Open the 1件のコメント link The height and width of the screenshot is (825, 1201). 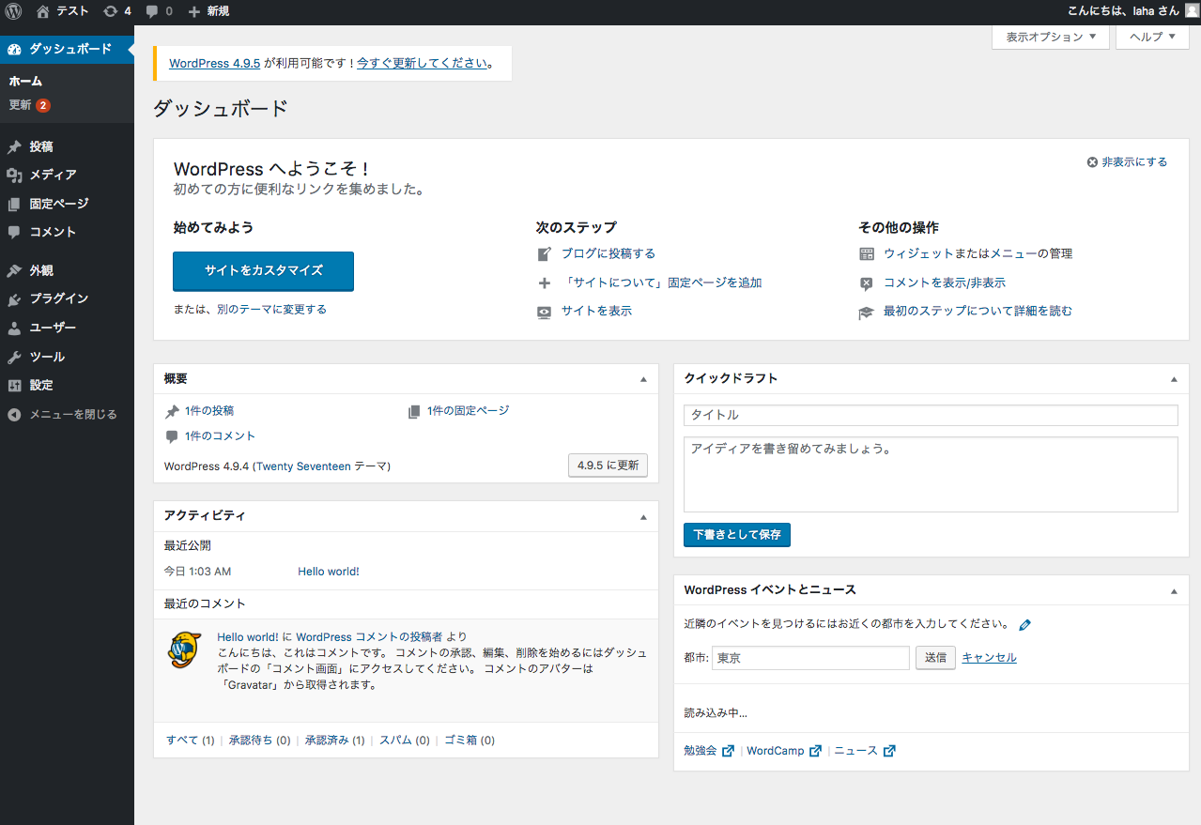click(x=220, y=436)
